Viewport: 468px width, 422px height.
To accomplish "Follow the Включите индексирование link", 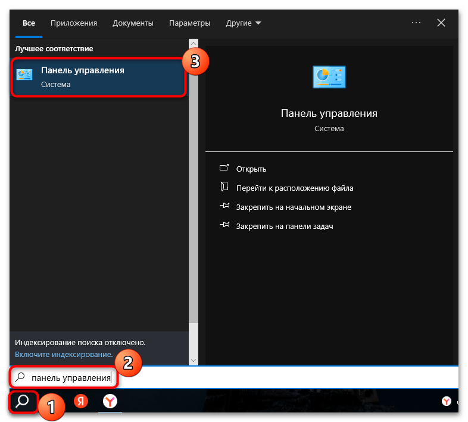I will 64,354.
